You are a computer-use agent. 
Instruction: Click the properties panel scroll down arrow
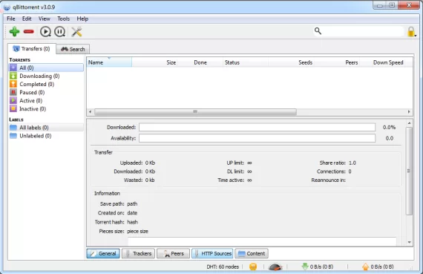click(409, 242)
